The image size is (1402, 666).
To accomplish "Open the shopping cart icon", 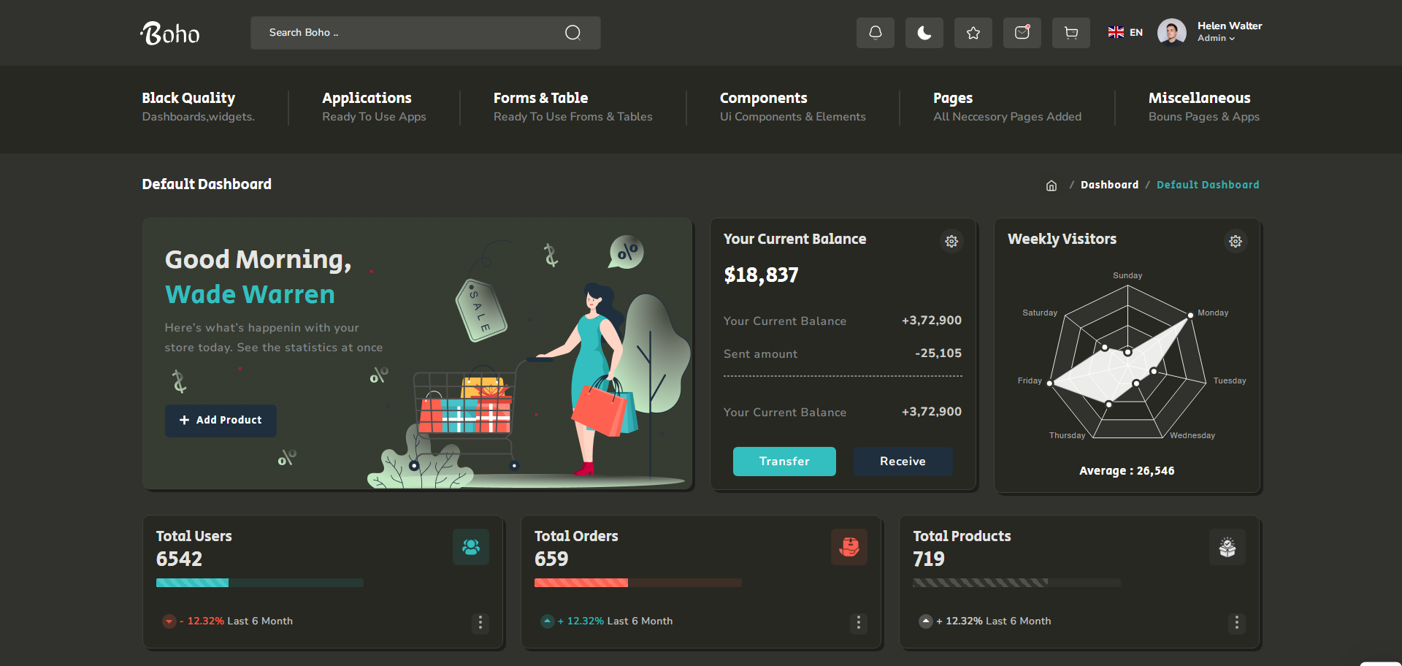I will (x=1070, y=33).
